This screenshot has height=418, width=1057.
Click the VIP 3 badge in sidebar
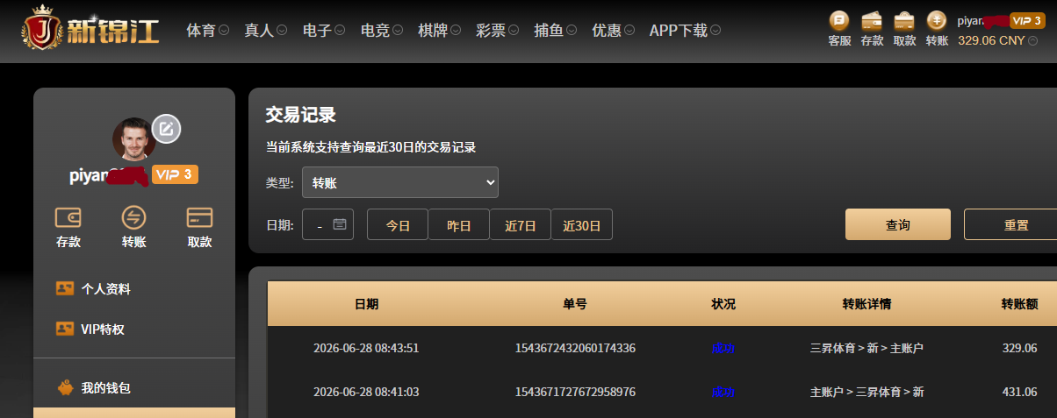coord(175,174)
